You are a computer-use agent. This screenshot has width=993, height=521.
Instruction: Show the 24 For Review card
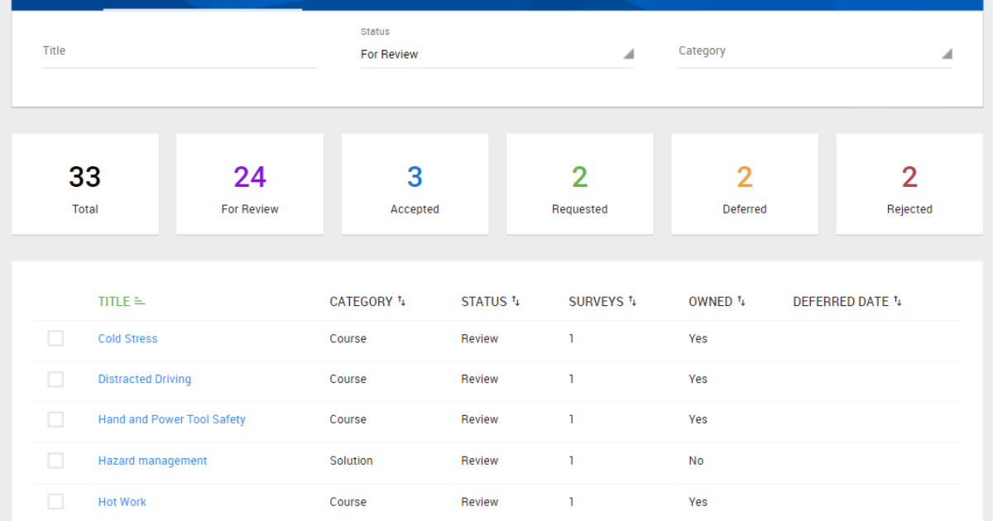250,184
